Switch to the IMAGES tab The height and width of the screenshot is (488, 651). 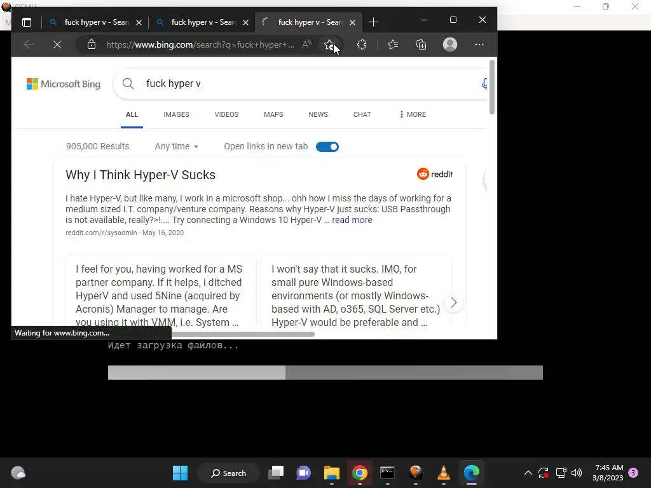point(176,114)
